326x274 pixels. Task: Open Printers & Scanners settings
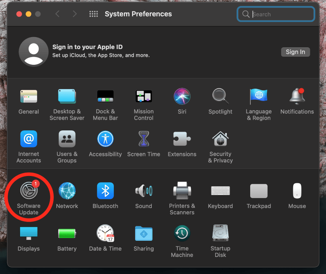(x=182, y=191)
